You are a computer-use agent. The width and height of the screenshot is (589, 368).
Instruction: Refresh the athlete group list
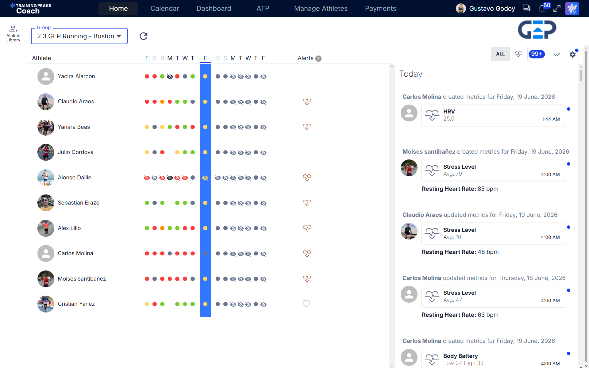pyautogui.click(x=144, y=36)
